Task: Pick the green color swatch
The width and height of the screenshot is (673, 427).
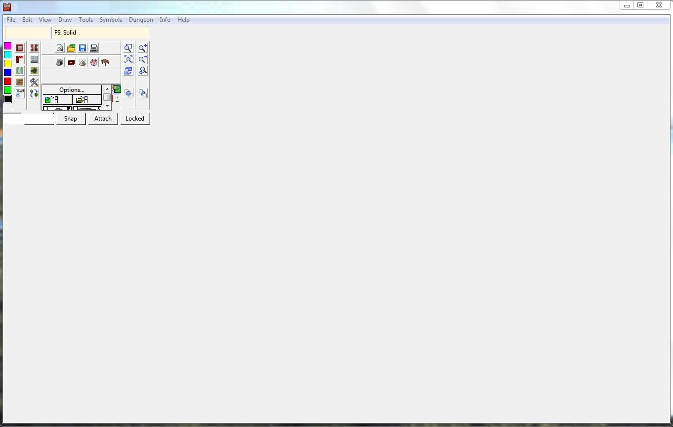Action: (x=8, y=90)
